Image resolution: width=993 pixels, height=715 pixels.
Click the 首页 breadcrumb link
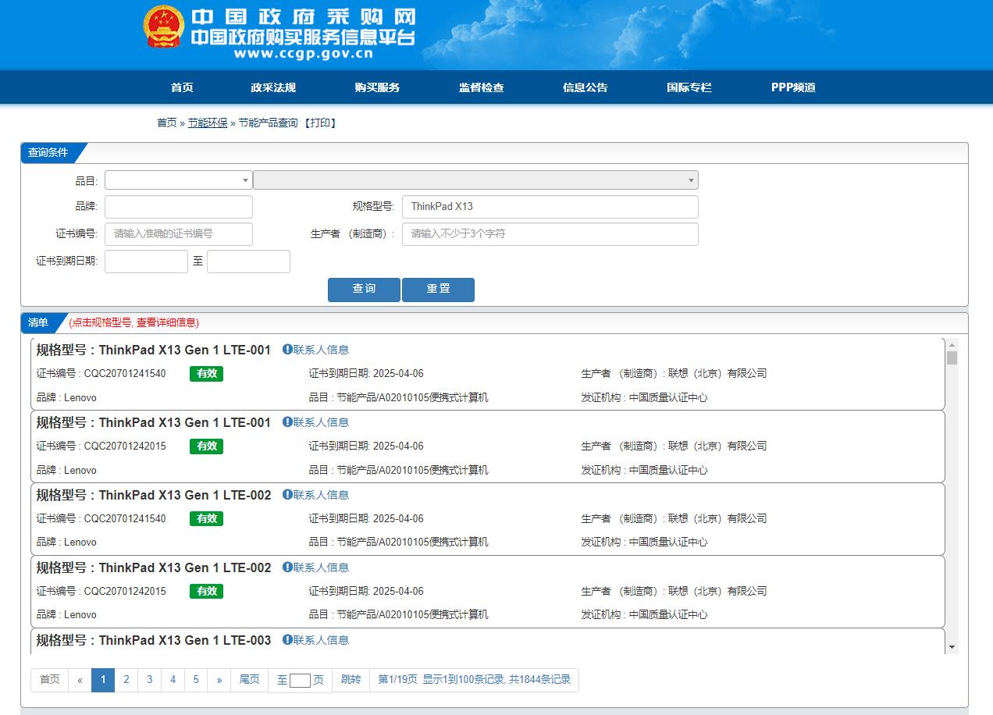[x=167, y=123]
